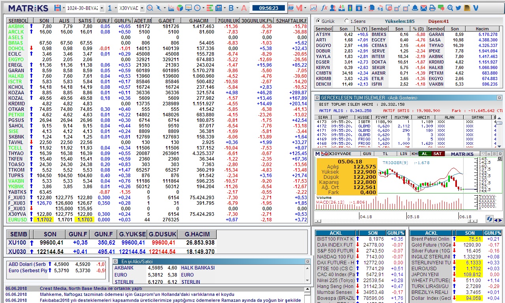
Task: Open the envelope mail icon
Action: [424, 8]
